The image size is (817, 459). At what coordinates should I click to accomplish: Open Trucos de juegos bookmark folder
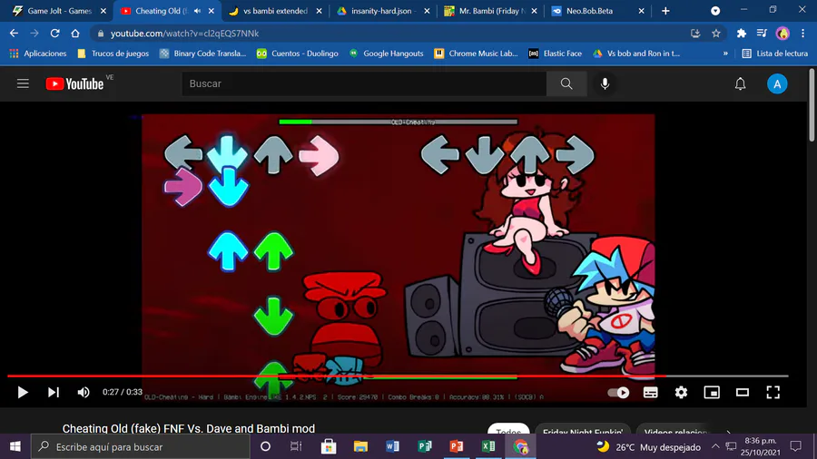coord(113,54)
